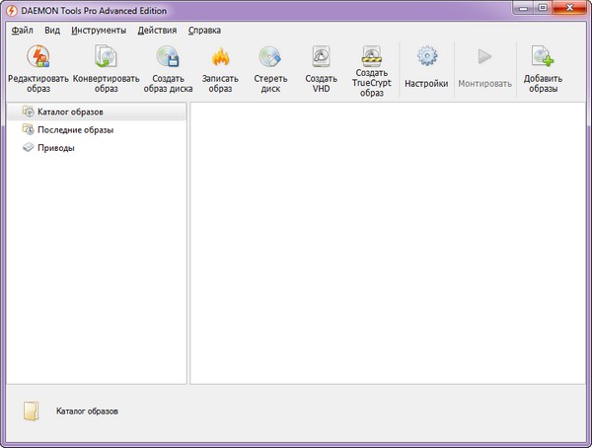Open the Создать VHD tool
The width and height of the screenshot is (592, 448).
(x=321, y=58)
